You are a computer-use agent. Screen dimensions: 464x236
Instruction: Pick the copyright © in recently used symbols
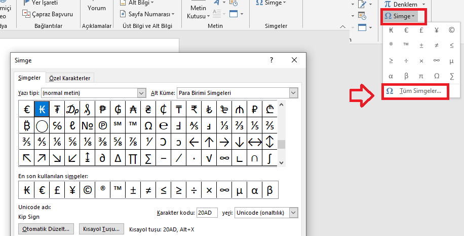tap(87, 190)
